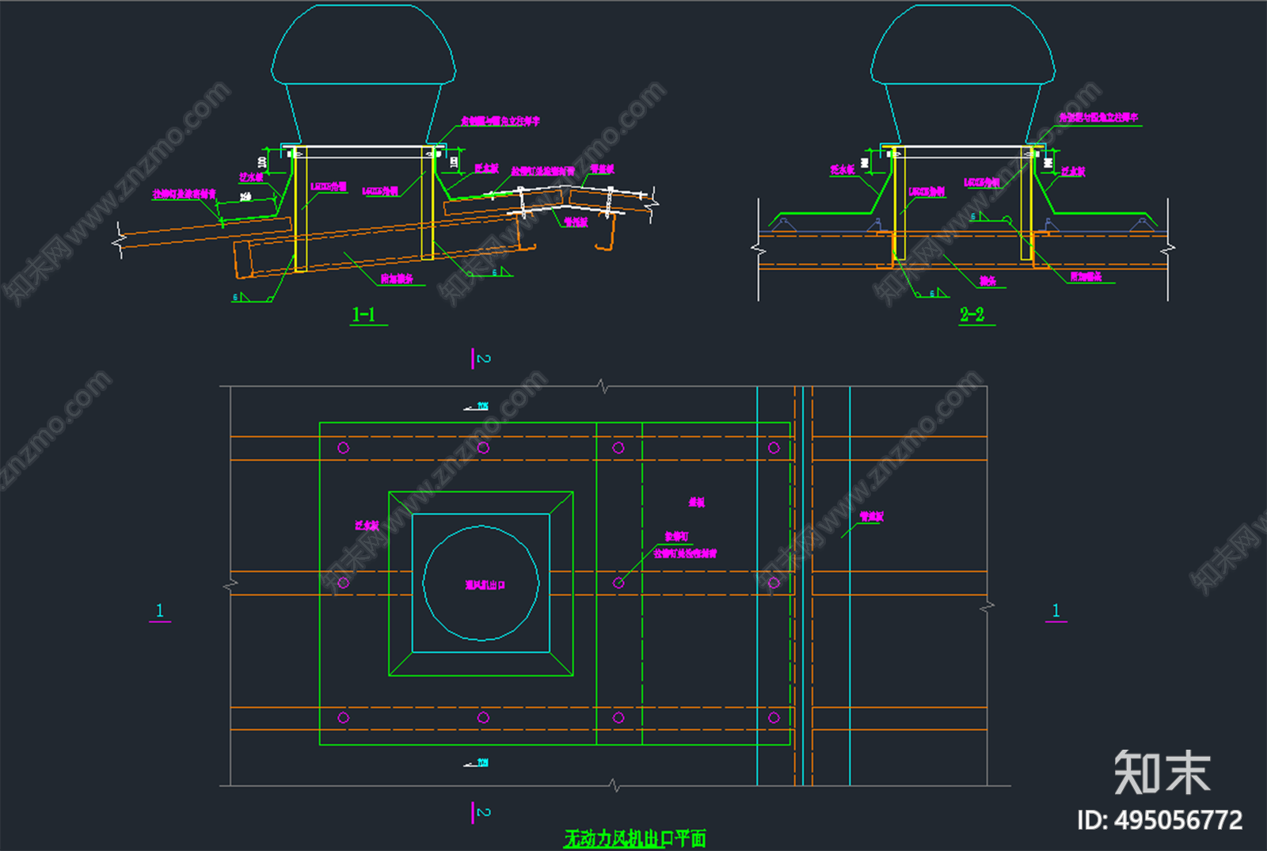Click section mark "1" left of the plan
This screenshot has height=851, width=1267.
159,610
